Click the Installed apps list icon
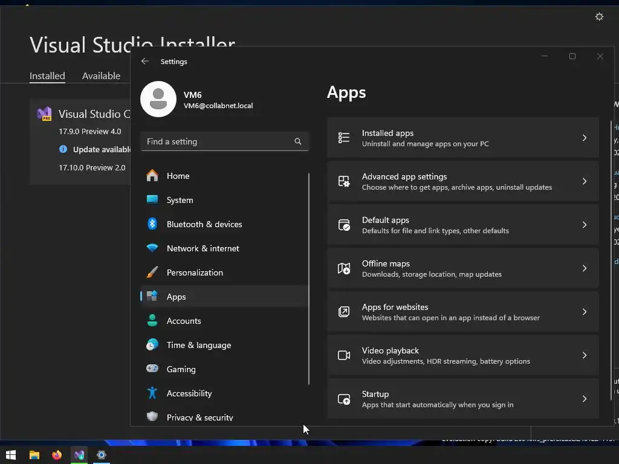619x464 pixels. 344,138
